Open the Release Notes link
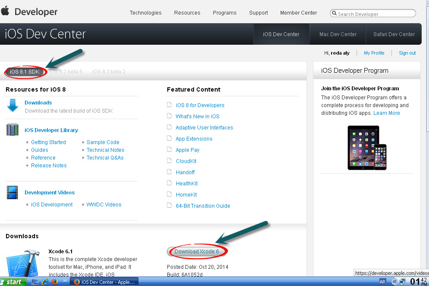This screenshot has height=286, width=429. click(x=49, y=166)
